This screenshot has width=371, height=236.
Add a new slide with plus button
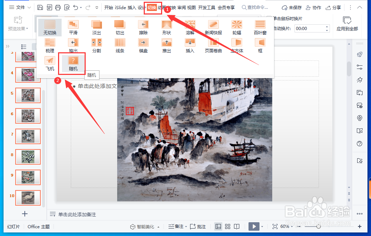25,214
